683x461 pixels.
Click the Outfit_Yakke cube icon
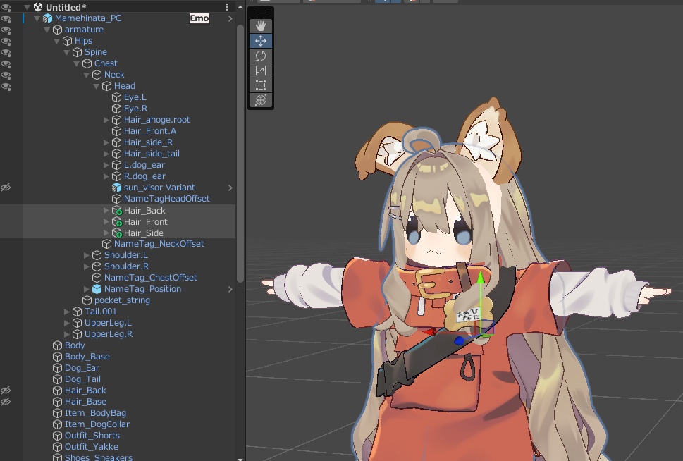58,447
